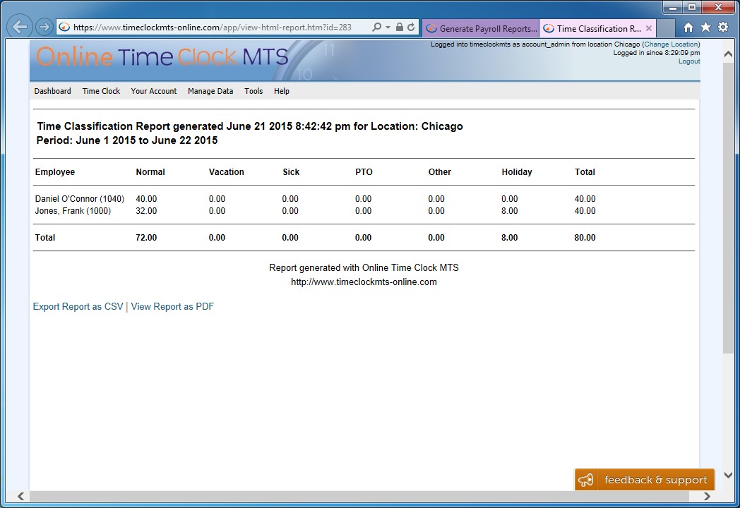
Task: Click the Logout link
Action: (x=689, y=61)
